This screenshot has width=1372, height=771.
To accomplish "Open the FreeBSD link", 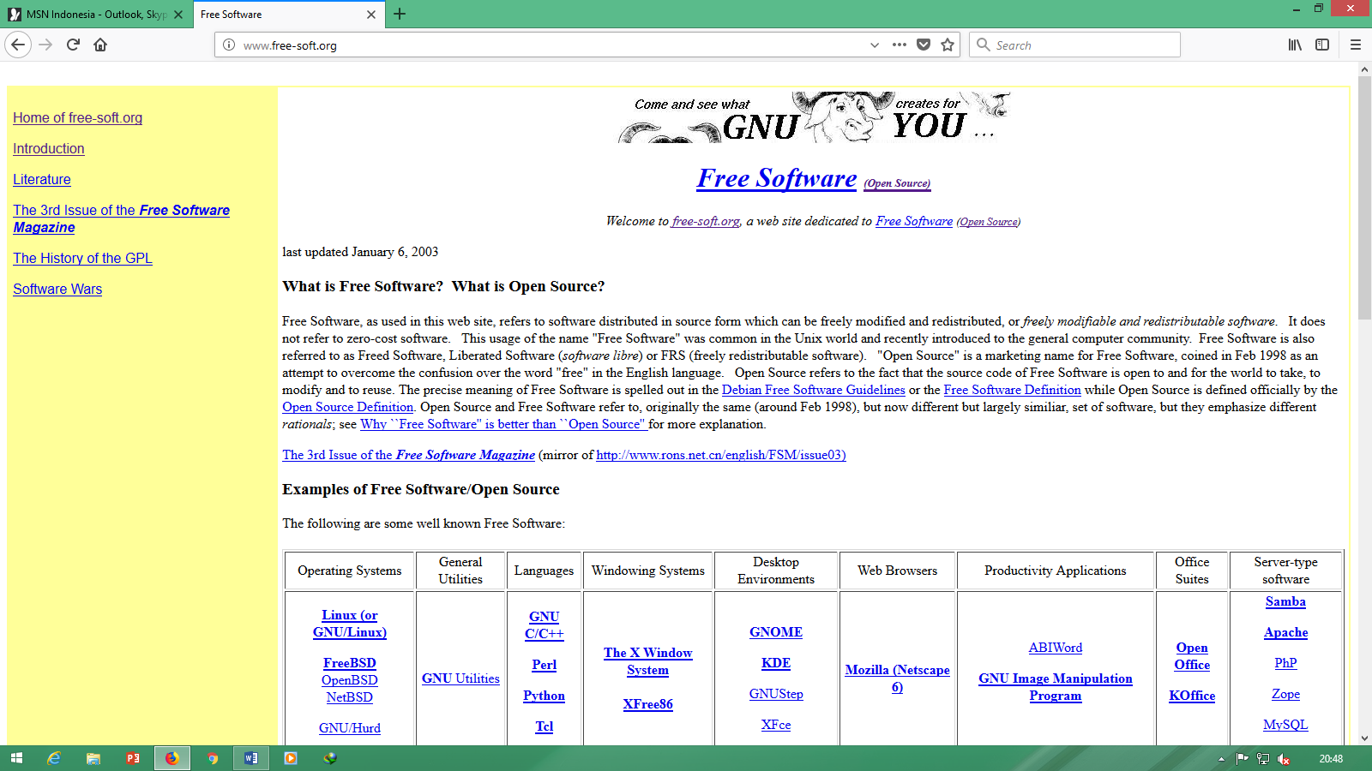I will [x=350, y=663].
